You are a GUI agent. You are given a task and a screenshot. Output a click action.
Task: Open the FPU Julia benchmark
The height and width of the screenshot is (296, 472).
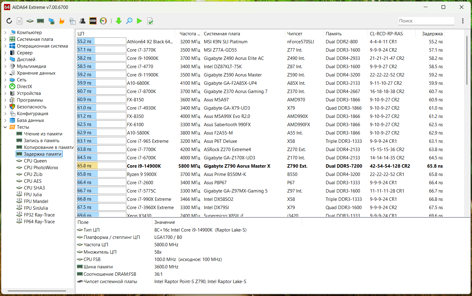click(33, 195)
